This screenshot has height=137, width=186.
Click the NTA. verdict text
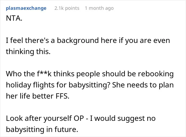14,18
